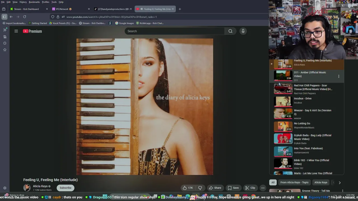Open sidebar bookmarks star icon

tap(5, 50)
